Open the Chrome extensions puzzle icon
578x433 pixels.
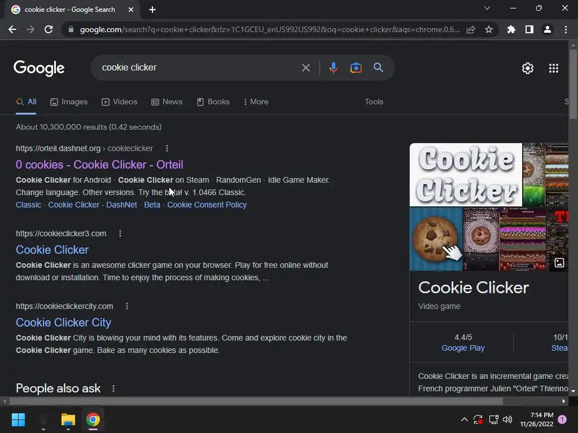pos(511,29)
